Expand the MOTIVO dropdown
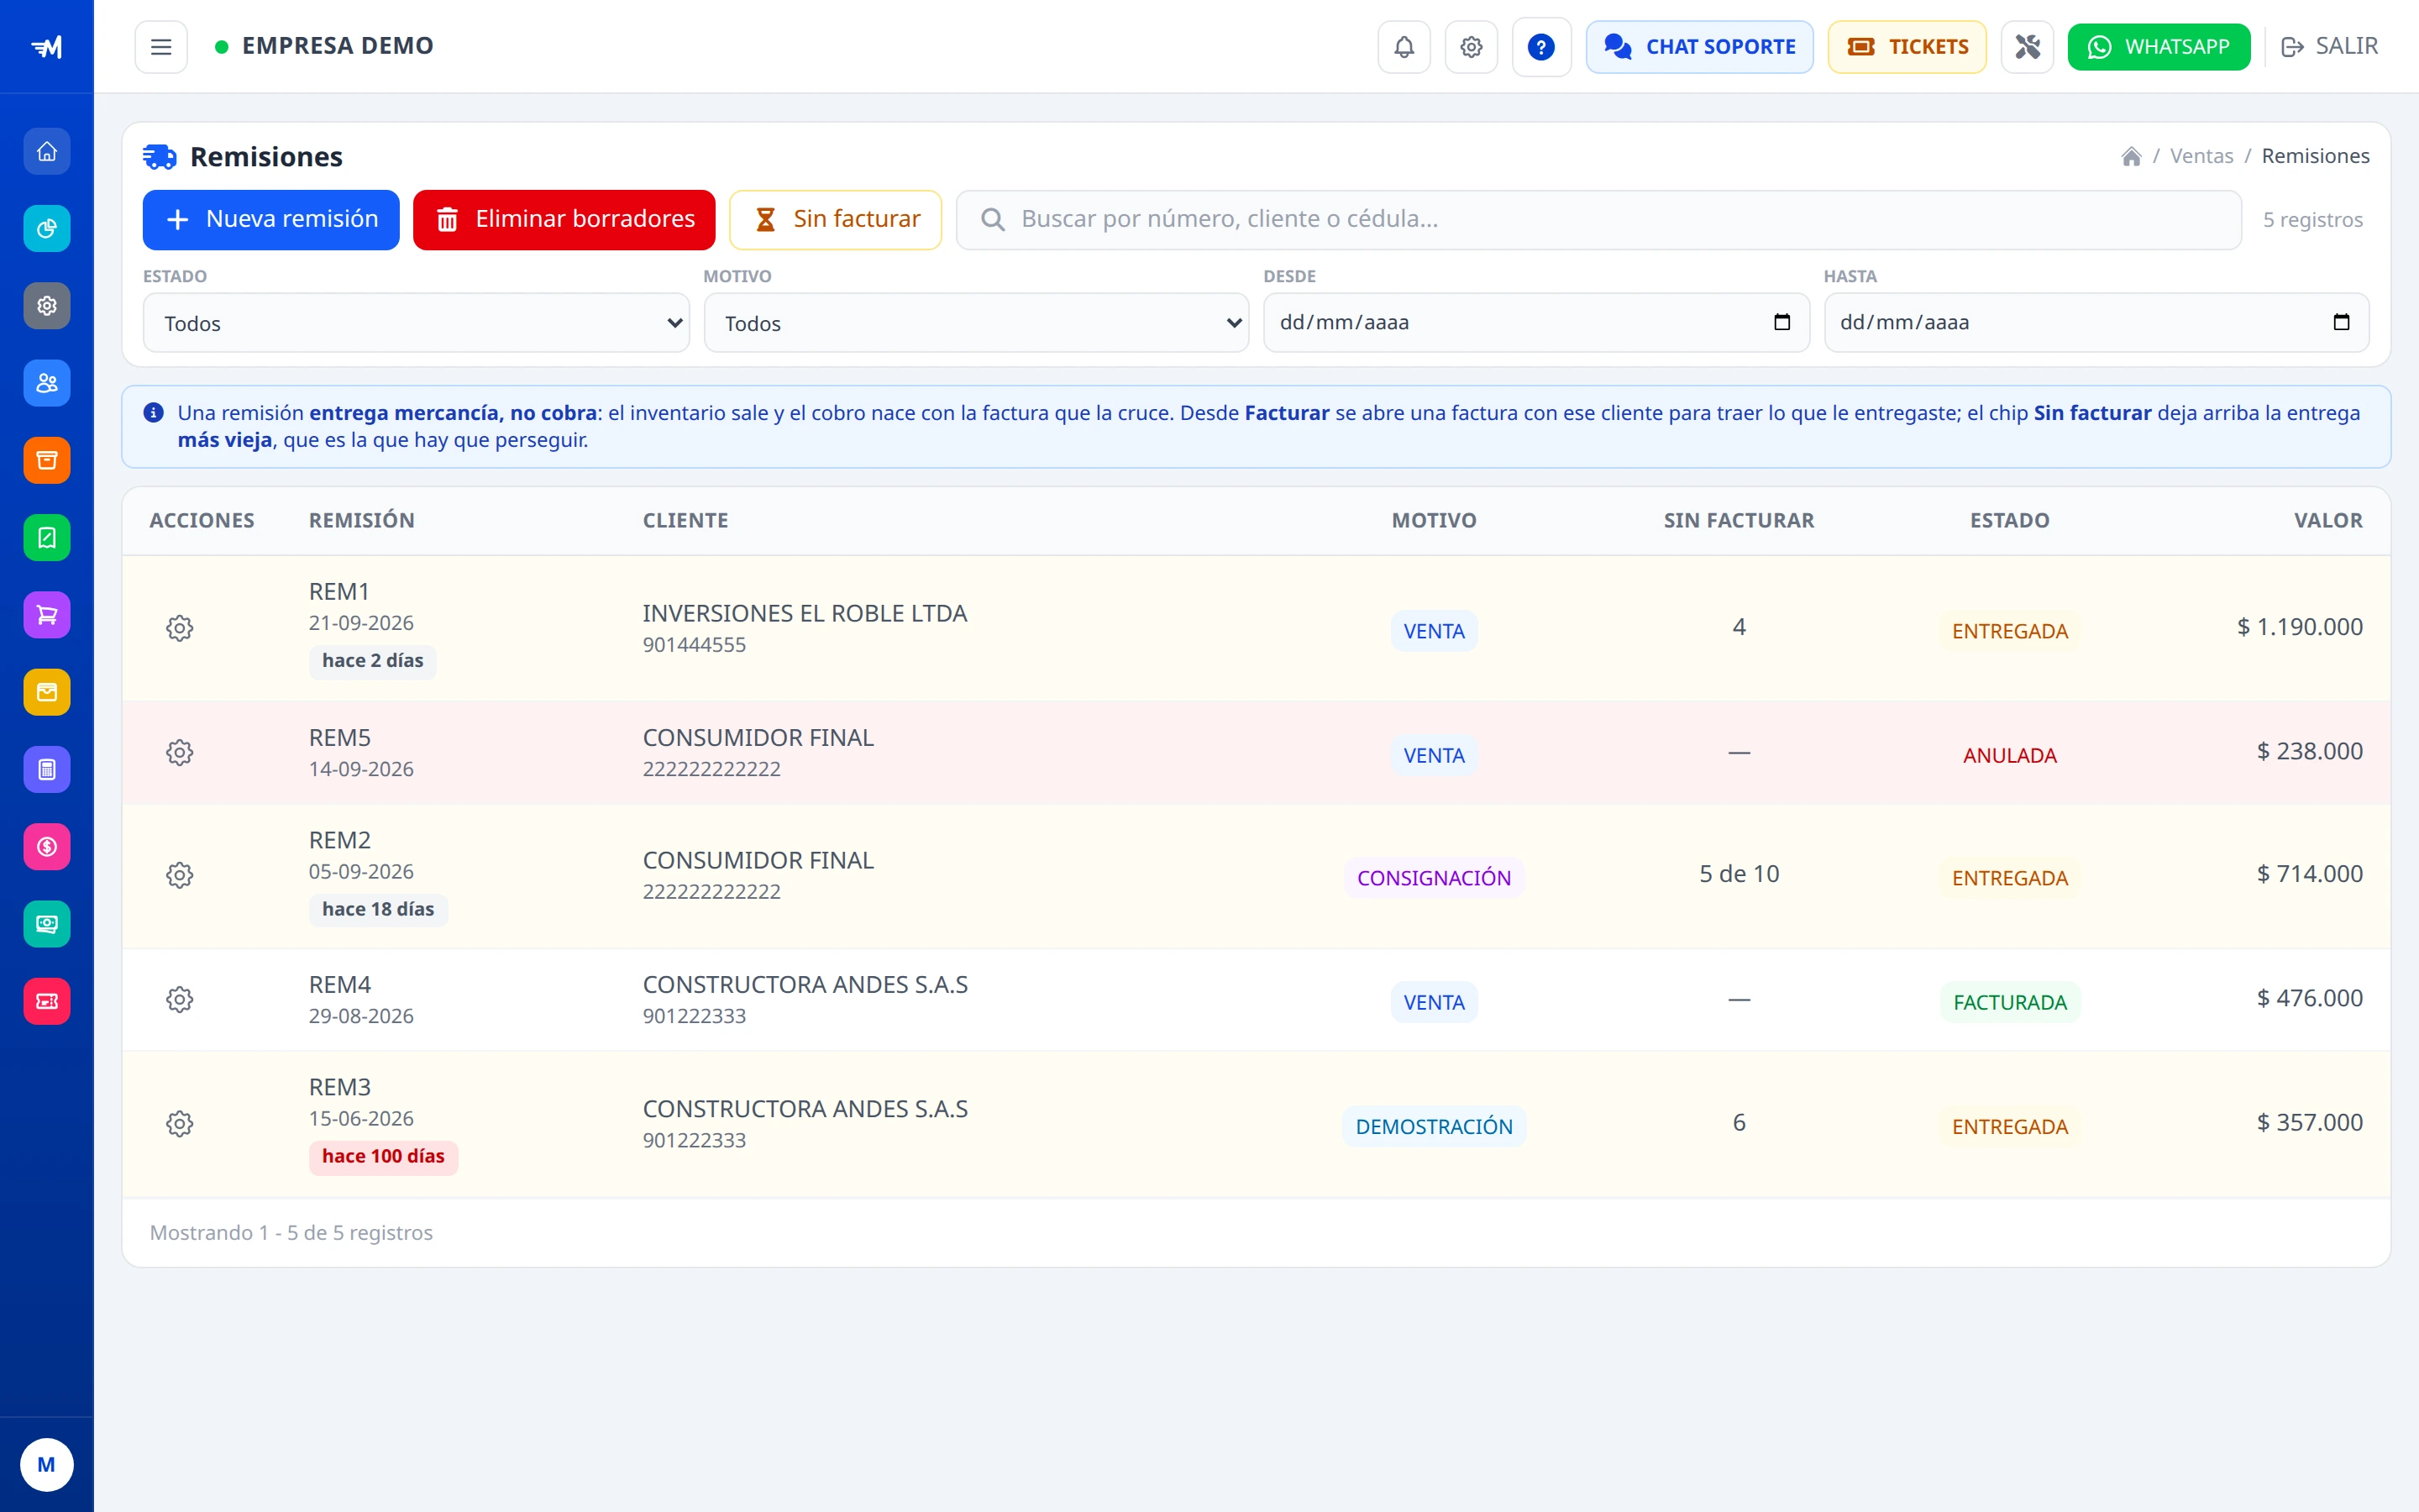This screenshot has height=1512, width=2419. tap(977, 323)
